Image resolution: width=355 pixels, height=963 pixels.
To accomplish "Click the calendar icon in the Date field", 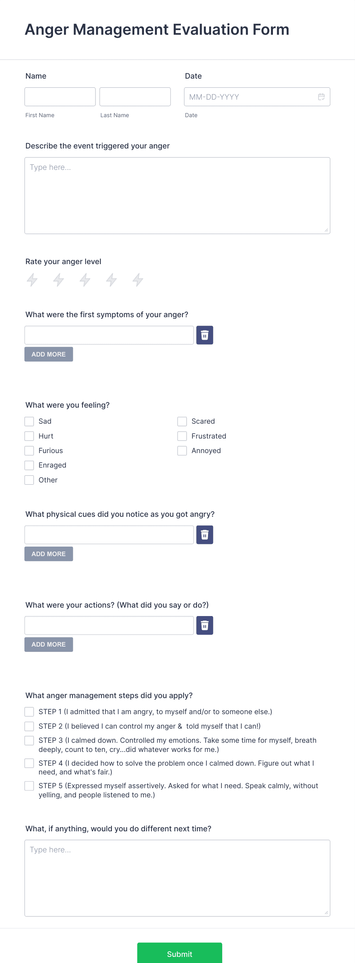I will tap(321, 97).
